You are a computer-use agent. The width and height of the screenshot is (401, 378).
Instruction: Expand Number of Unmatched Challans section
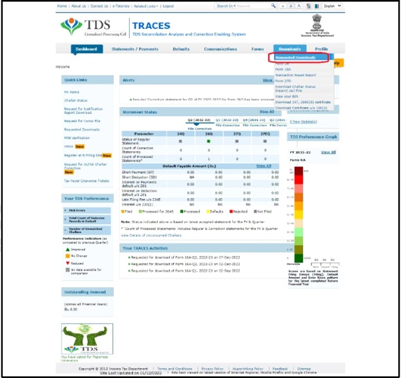[87, 230]
